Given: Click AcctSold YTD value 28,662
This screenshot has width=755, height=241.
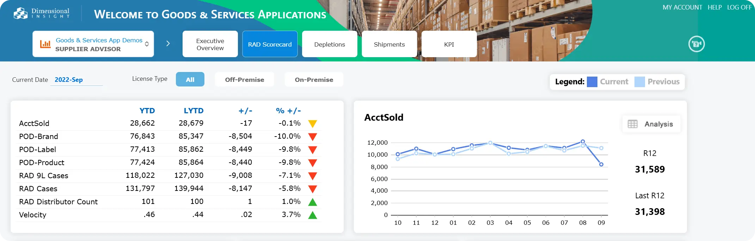Looking at the screenshot, I should click(142, 123).
